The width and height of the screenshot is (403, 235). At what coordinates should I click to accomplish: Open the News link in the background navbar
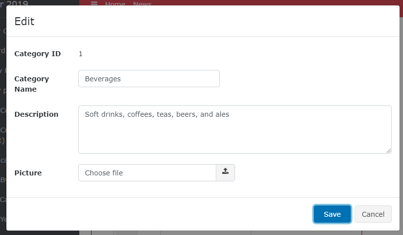tap(142, 4)
